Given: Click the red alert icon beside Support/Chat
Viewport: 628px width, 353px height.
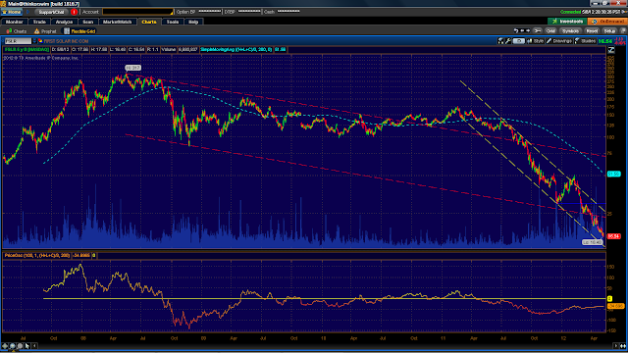Looking at the screenshot, I should coord(74,12).
